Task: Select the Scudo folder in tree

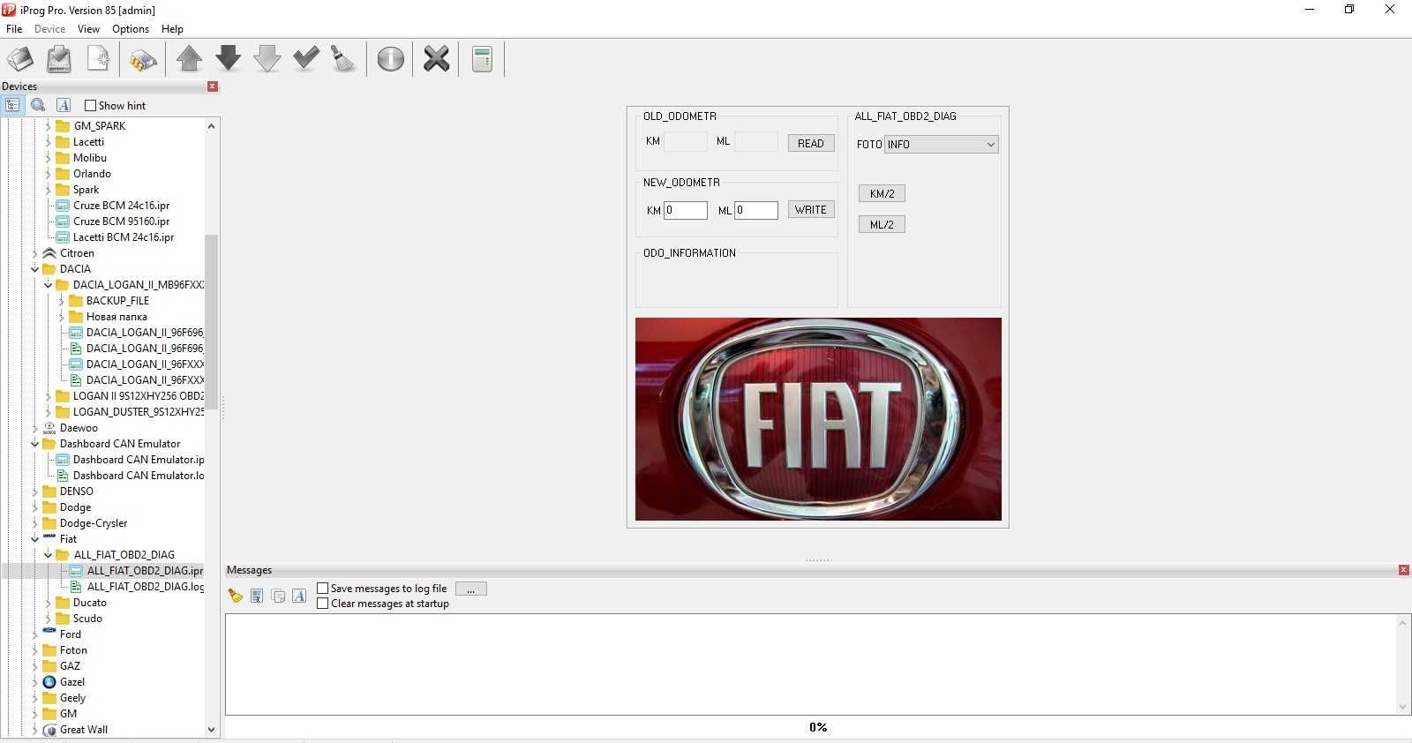Action: 87,619
